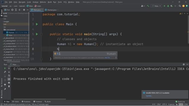Screen dimensions: 189x106
Task: Click run gutter arrow beside main method
Action: (x=37, y=34)
